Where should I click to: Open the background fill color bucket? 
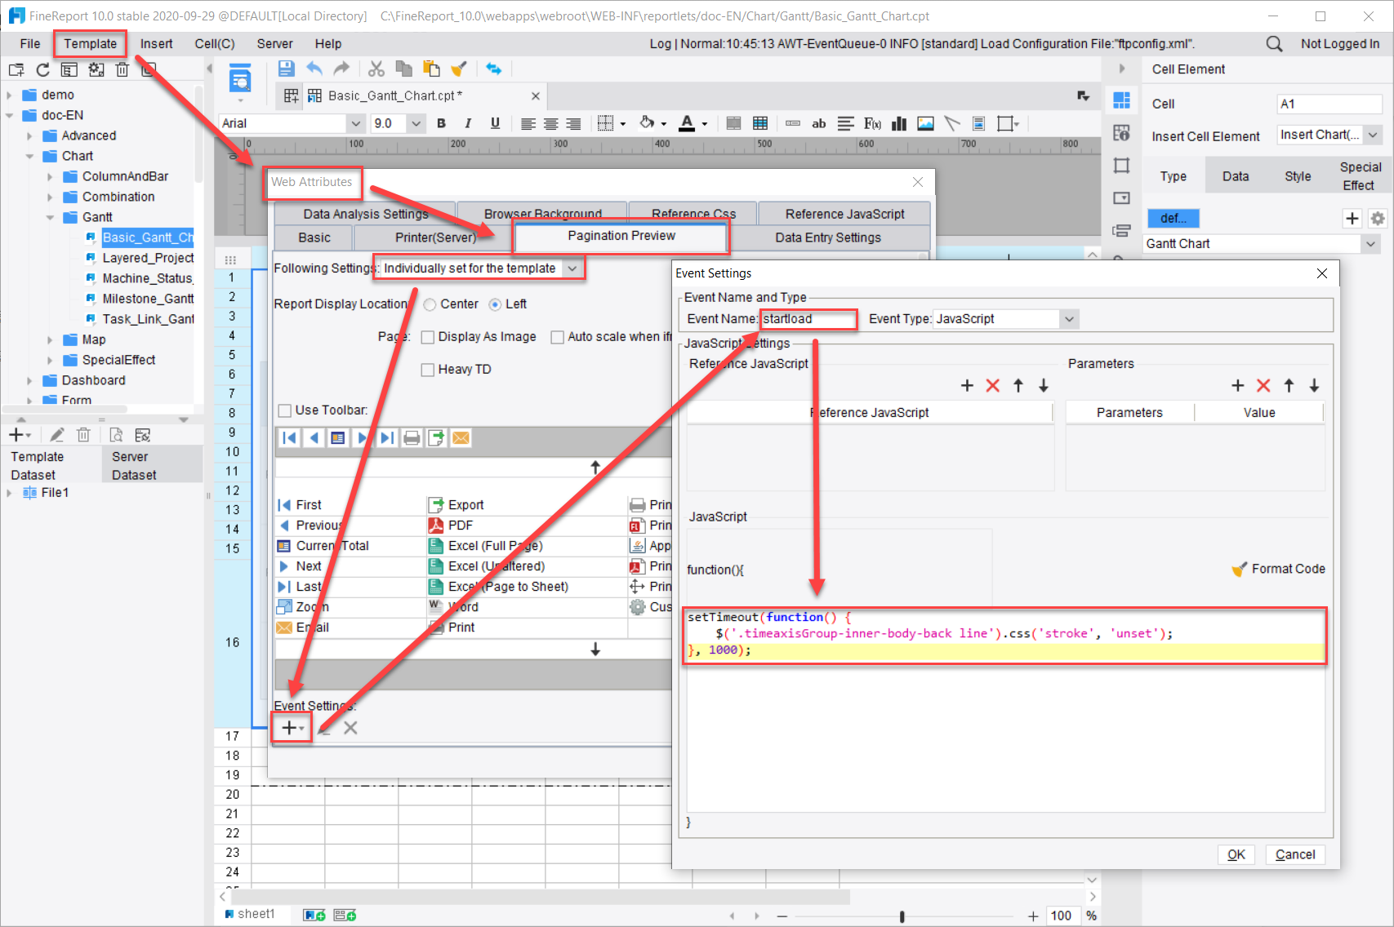tap(647, 123)
